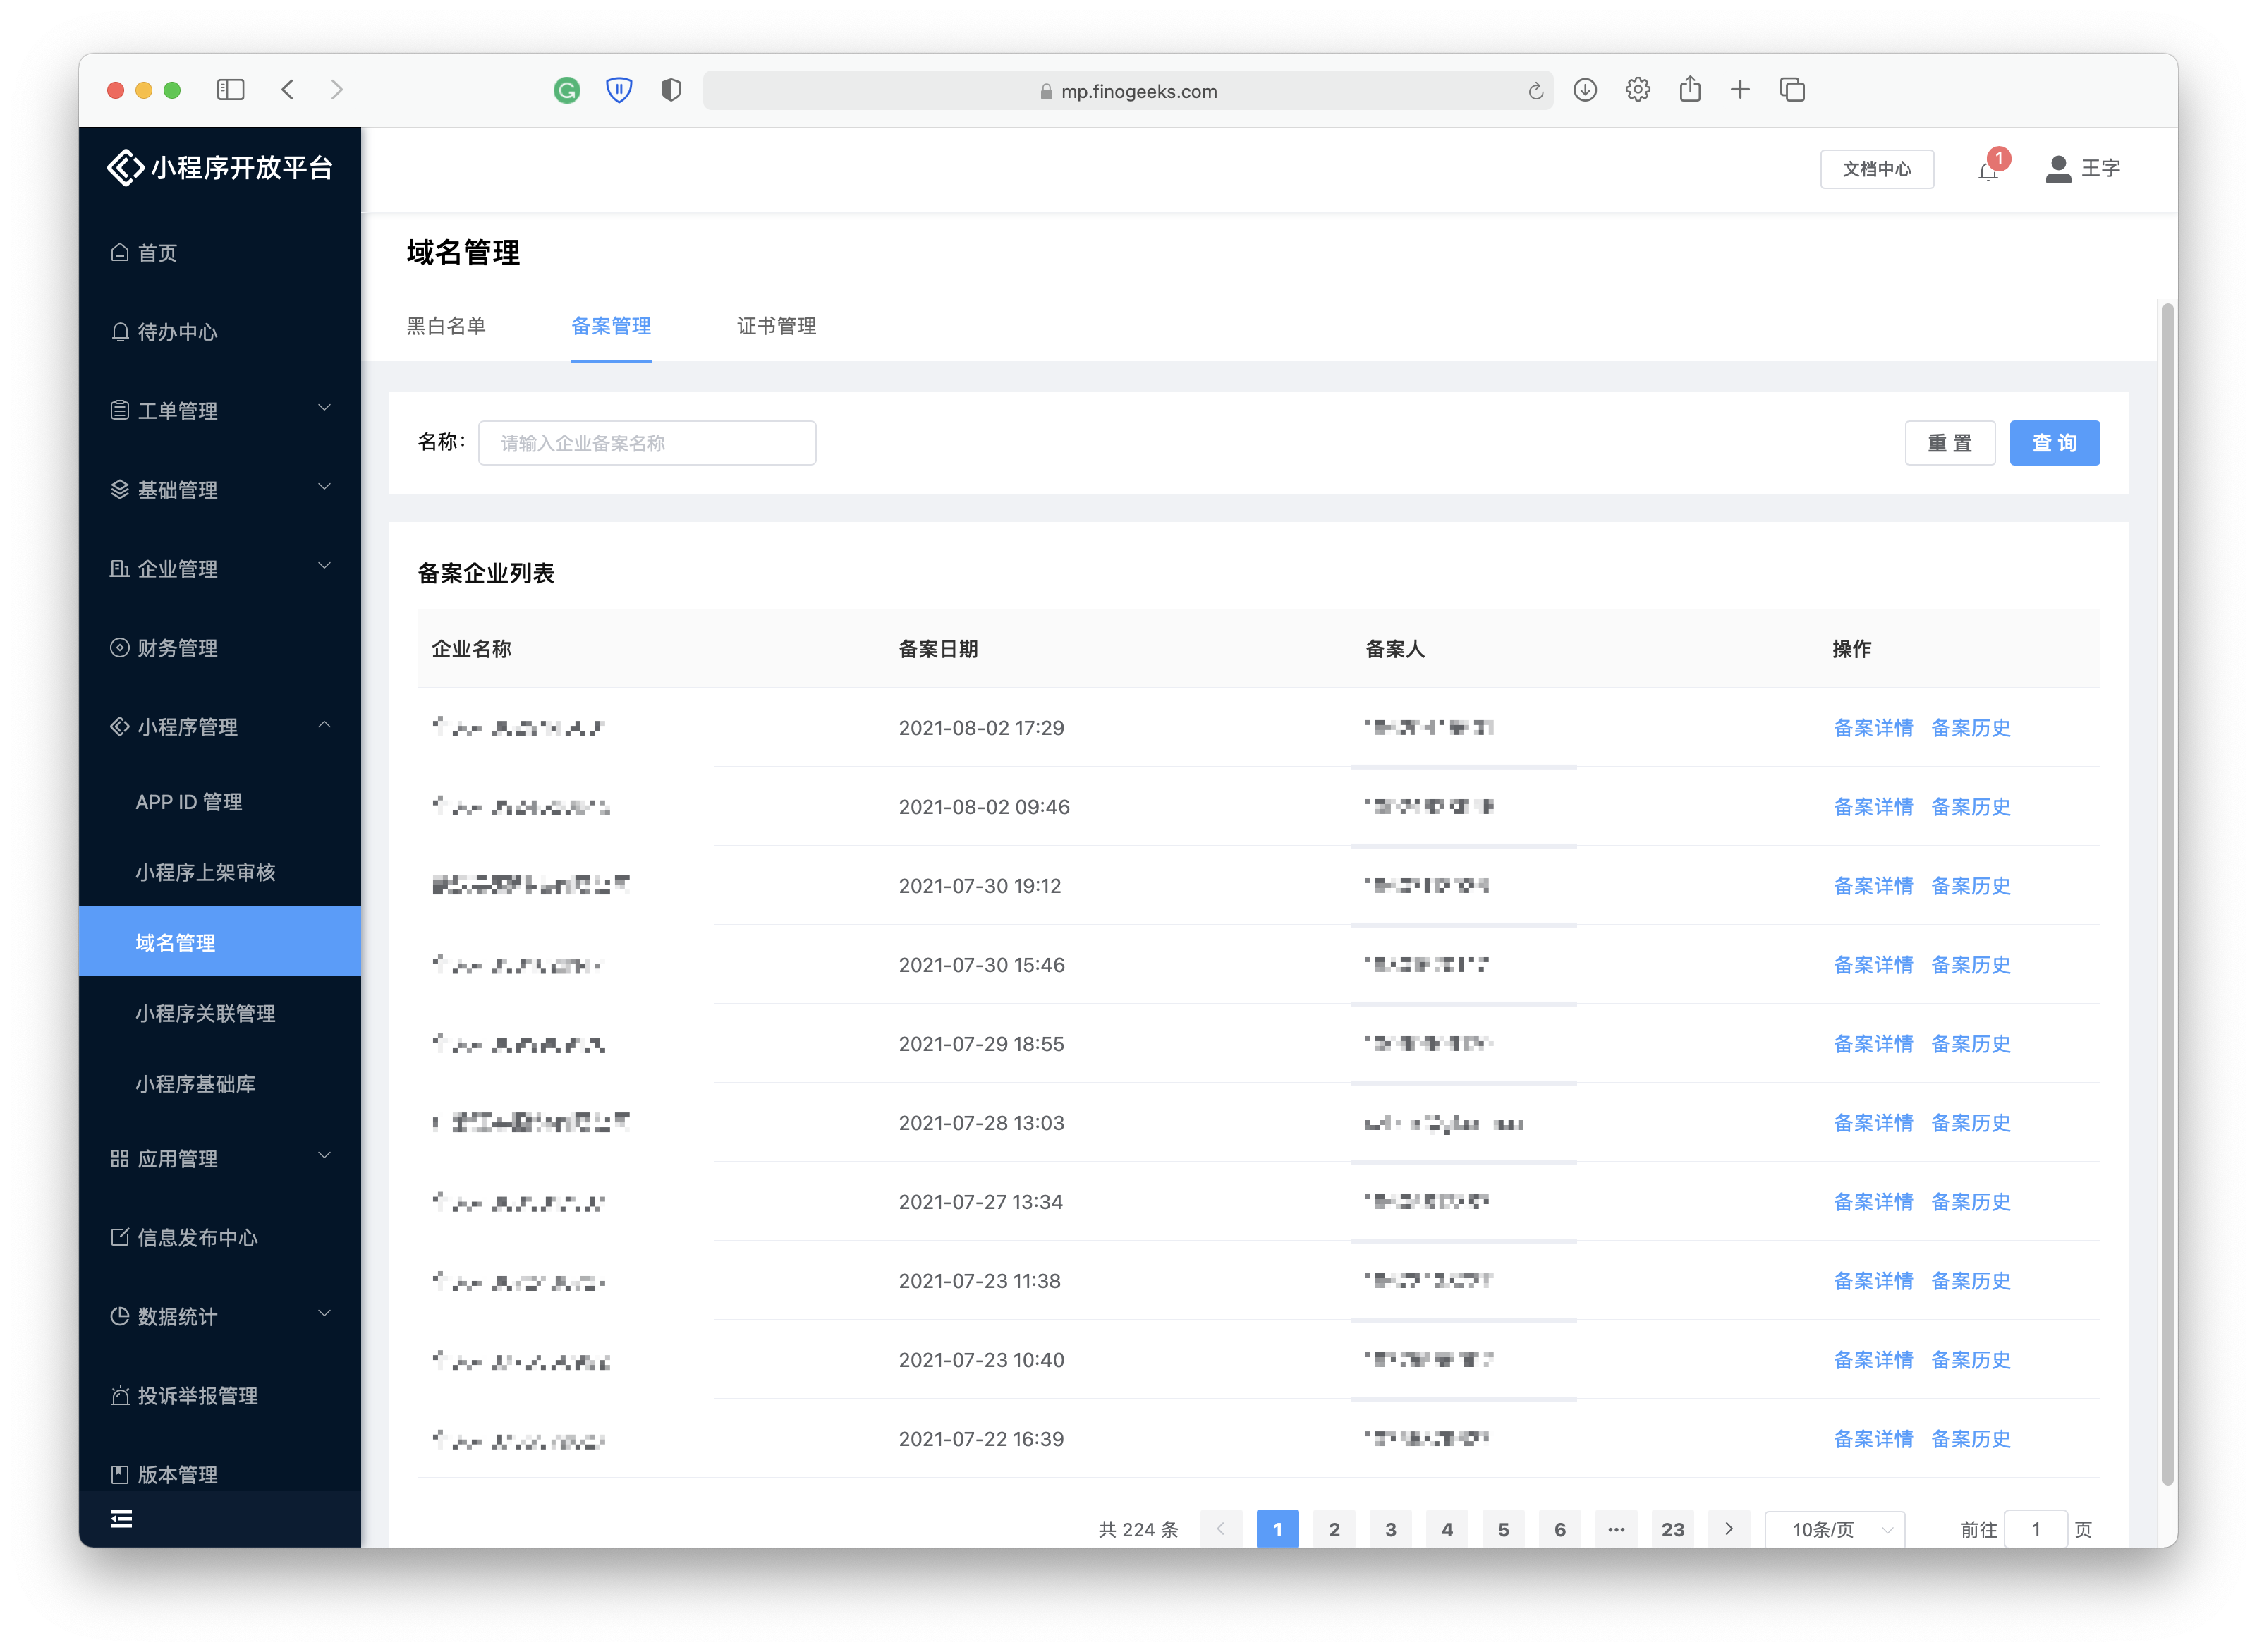Viewport: 2257px width, 1652px height.
Task: Expand the 数据统计 submenu
Action: click(x=220, y=1317)
